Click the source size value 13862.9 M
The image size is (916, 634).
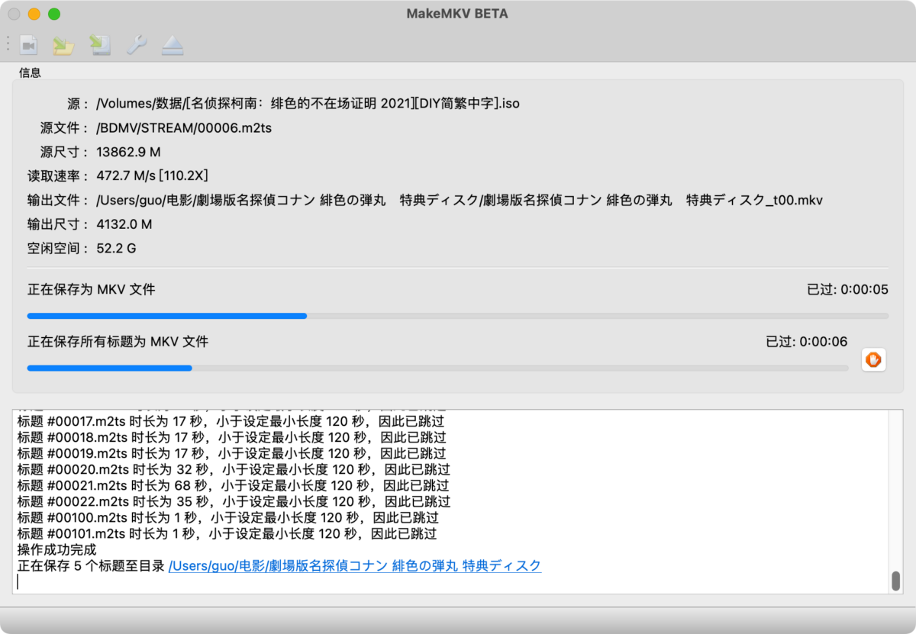coord(128,152)
